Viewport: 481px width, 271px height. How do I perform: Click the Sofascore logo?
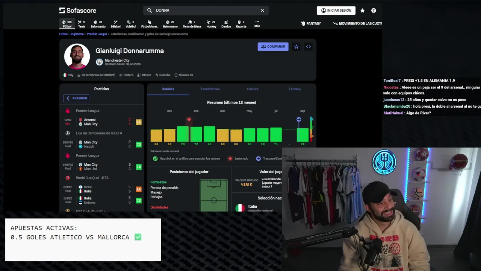(78, 11)
